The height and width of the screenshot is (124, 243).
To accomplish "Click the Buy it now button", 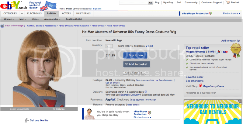I will point(135,55).
